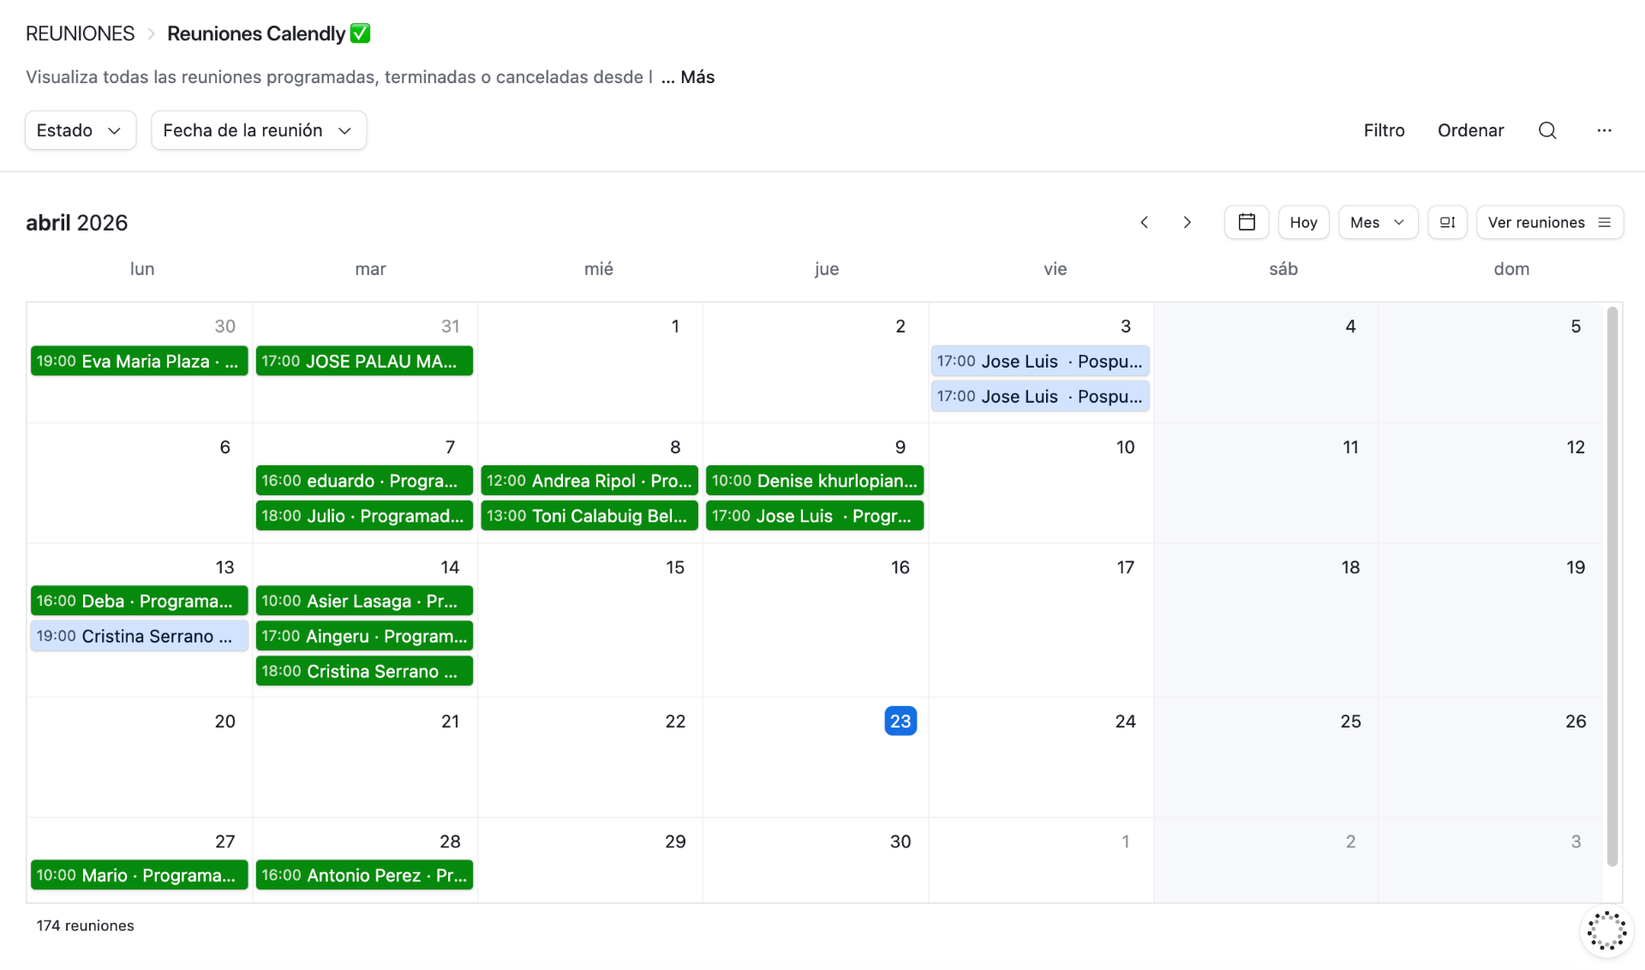Open the 17:00 JOSE PALAU event
Screen dimensions: 1645x970
pyautogui.click(x=364, y=361)
